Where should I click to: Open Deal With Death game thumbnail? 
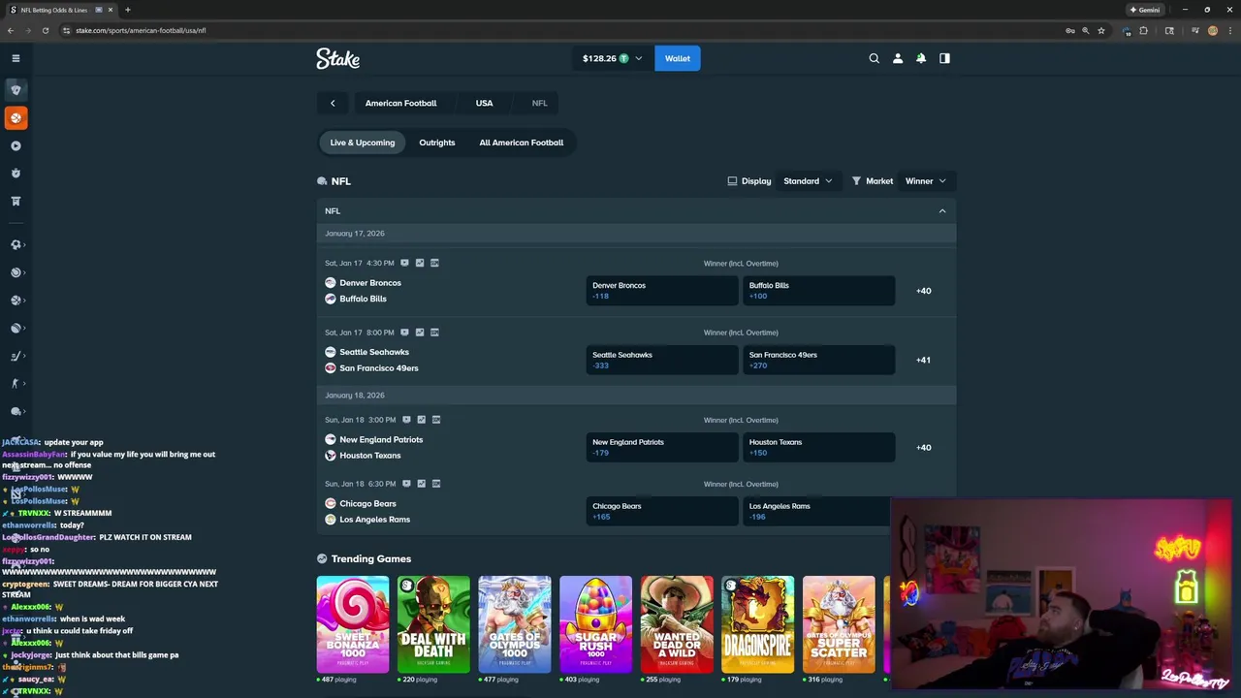[x=433, y=624]
